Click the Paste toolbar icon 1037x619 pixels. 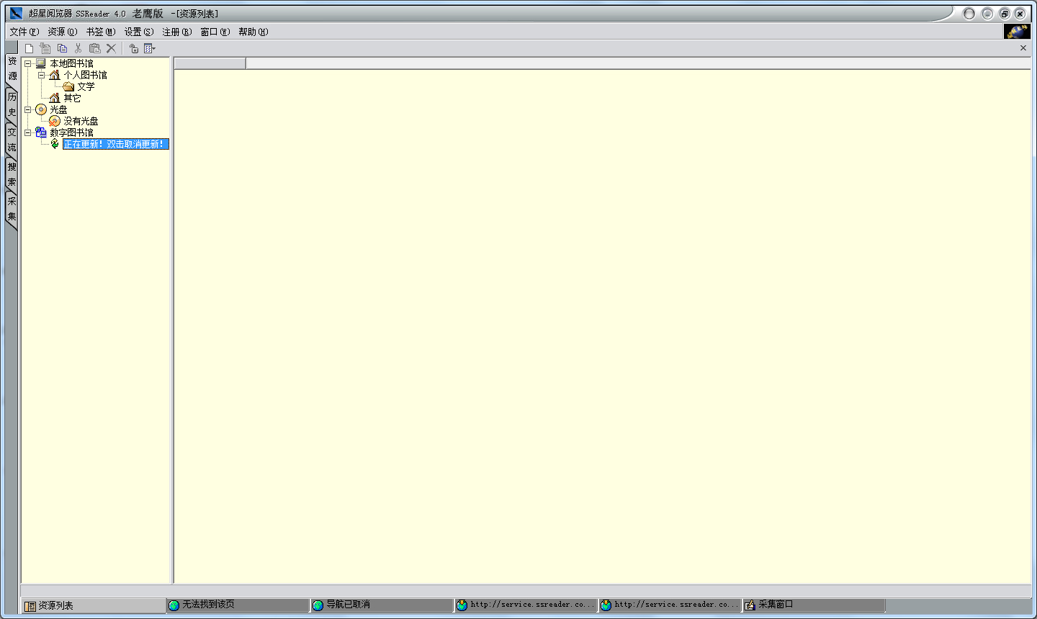coord(94,48)
